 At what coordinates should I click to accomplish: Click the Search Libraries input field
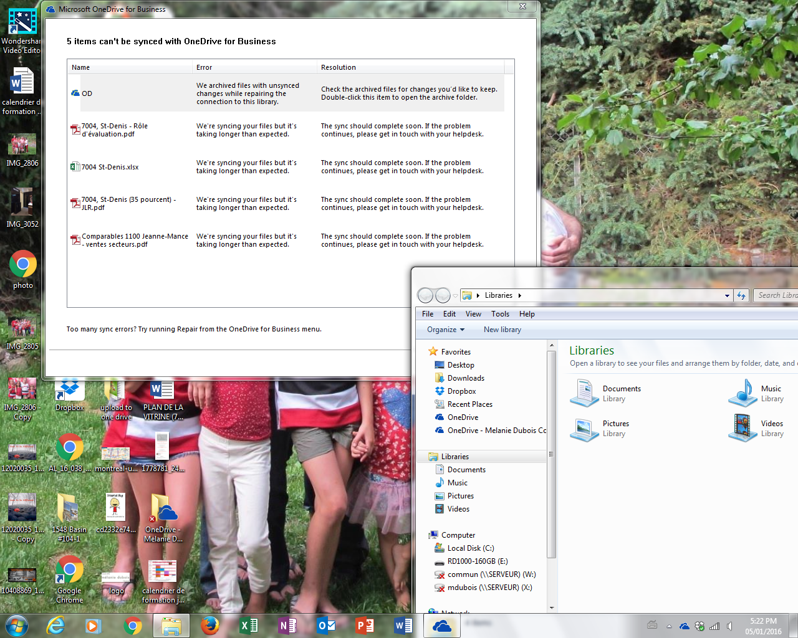point(776,295)
